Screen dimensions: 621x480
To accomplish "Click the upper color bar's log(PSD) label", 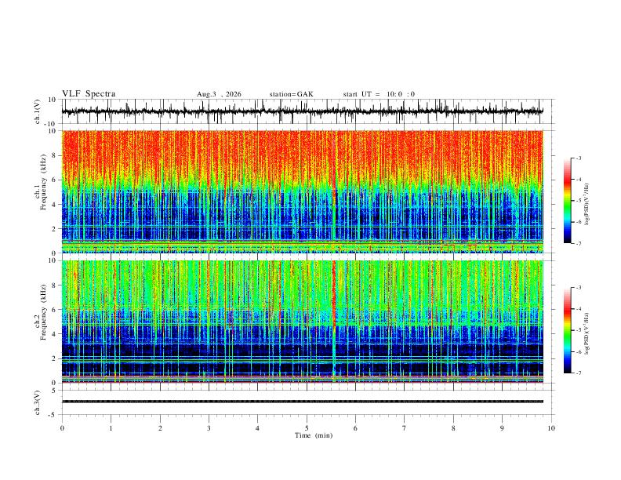I will [x=586, y=205].
